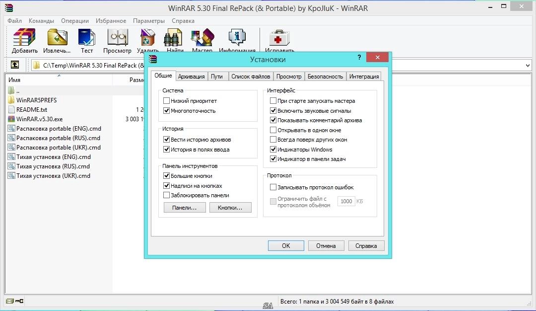Toggle История в полях ввода checkbox

coord(166,149)
